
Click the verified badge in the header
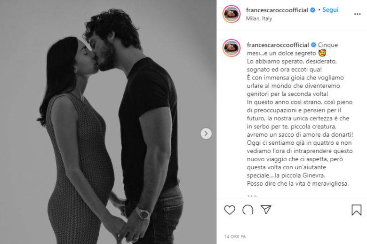click(313, 10)
